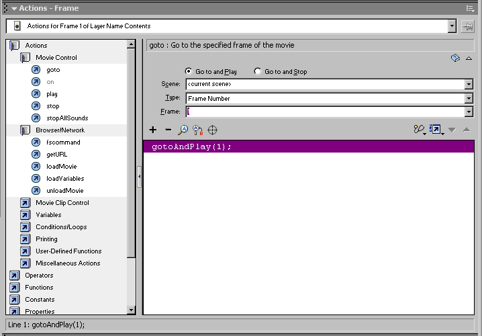This screenshot has height=336, width=482.
Task: Click the panel gripper dots on title bar
Action: click(6, 8)
